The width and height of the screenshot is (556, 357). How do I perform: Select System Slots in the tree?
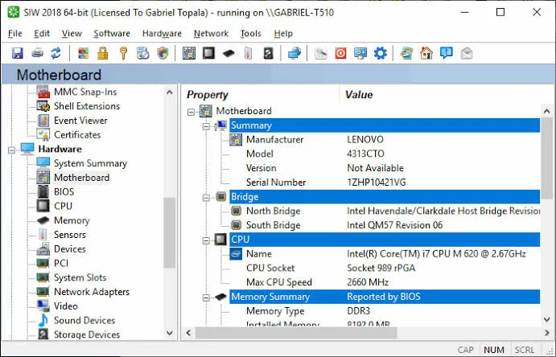pos(80,277)
